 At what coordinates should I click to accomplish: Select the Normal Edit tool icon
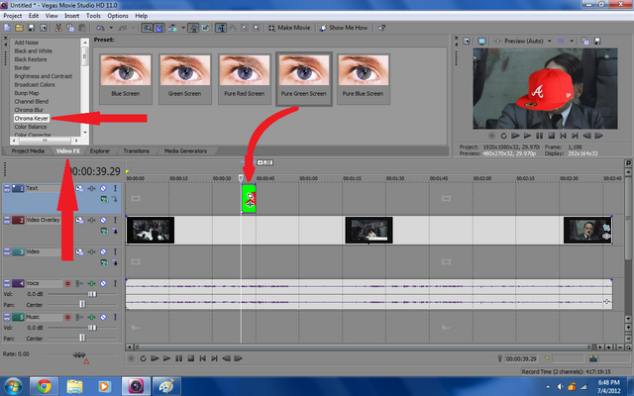coord(220,28)
